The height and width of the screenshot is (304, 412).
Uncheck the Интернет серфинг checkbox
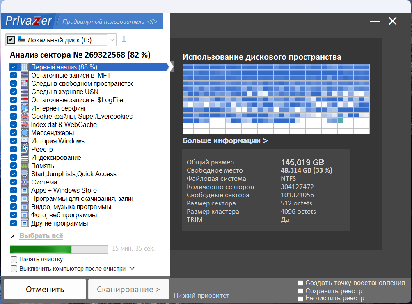(14, 108)
